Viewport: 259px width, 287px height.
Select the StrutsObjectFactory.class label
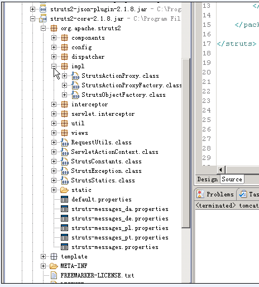[123, 95]
